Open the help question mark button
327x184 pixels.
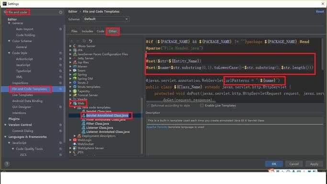7,164
